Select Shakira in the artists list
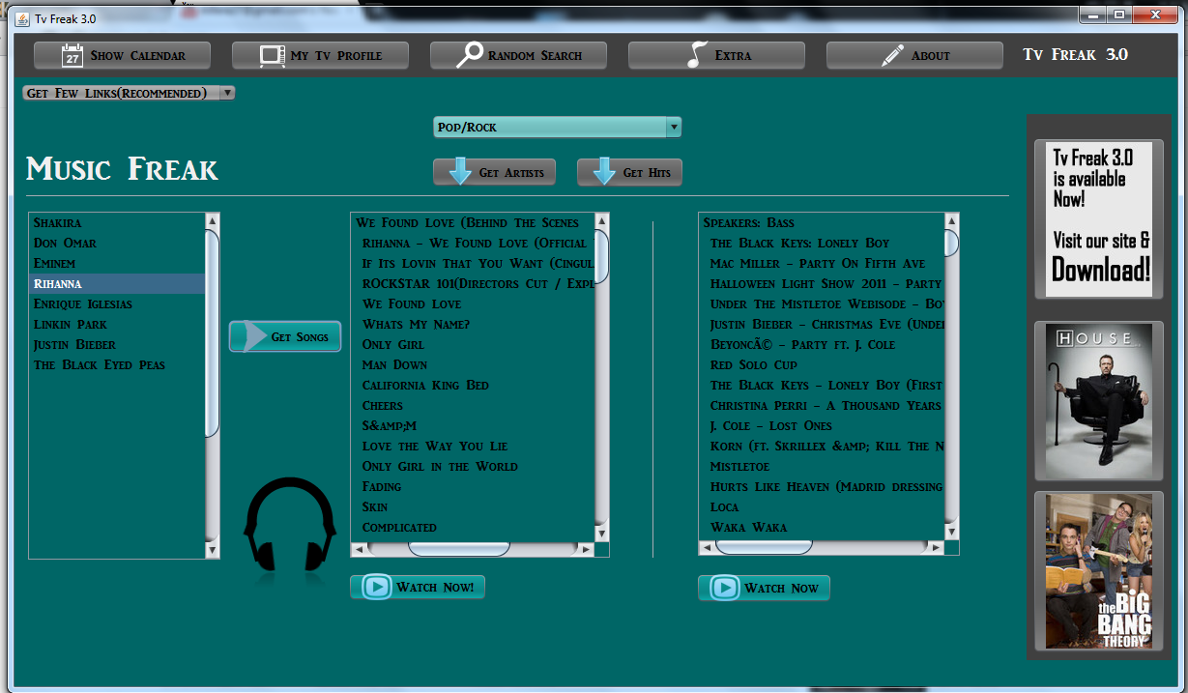The height and width of the screenshot is (693, 1188). [117, 222]
